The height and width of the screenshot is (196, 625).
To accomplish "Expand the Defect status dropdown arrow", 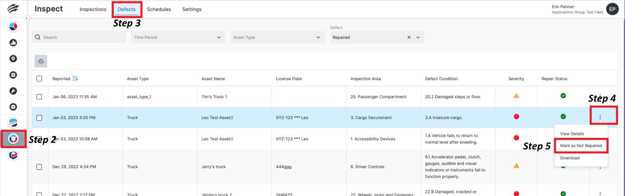I will (418, 37).
